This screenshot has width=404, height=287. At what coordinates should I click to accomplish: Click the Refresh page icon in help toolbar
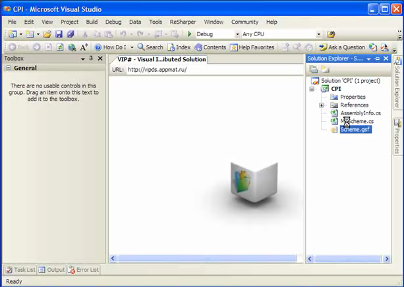[60, 47]
